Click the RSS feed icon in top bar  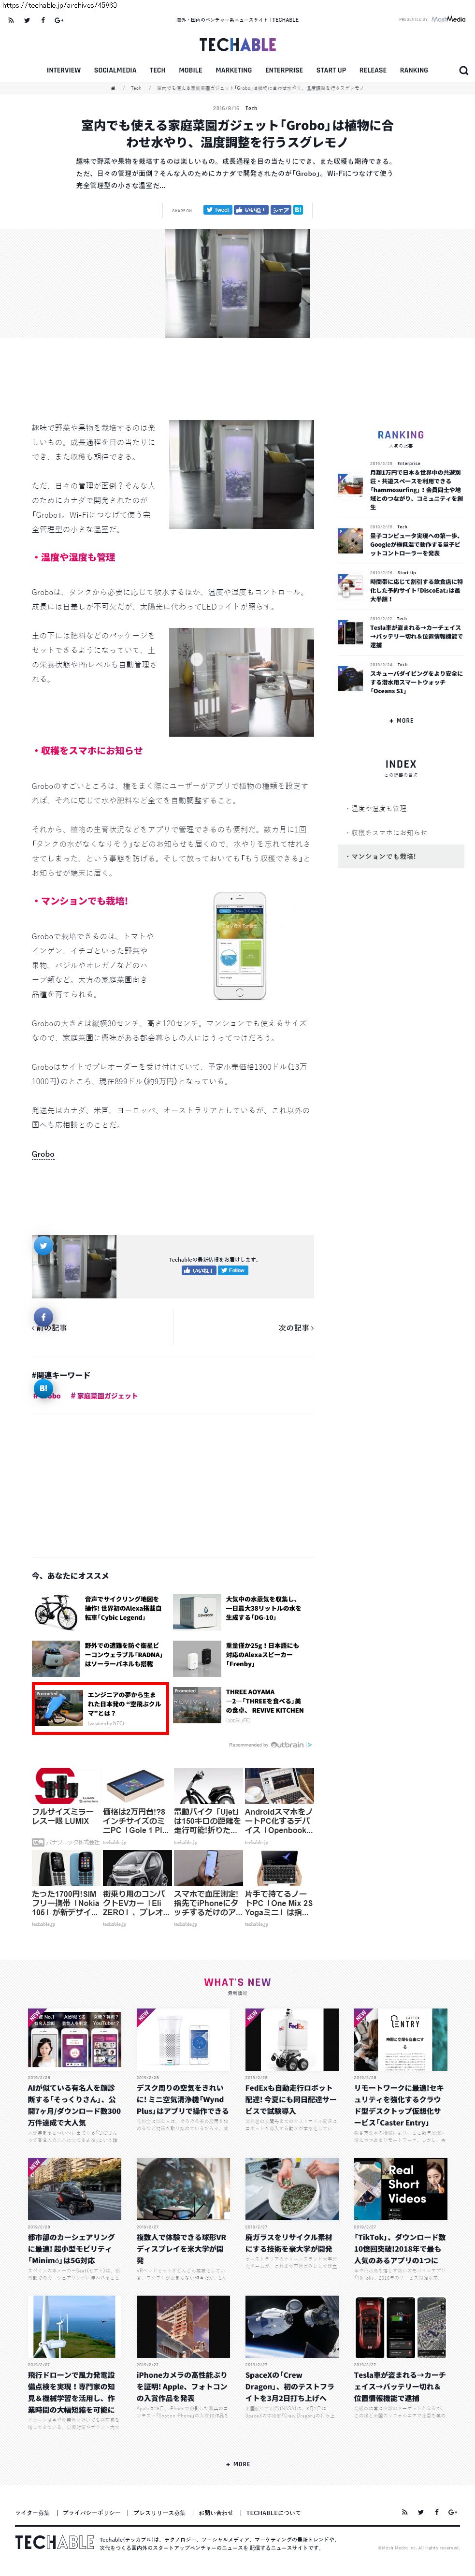point(11,20)
